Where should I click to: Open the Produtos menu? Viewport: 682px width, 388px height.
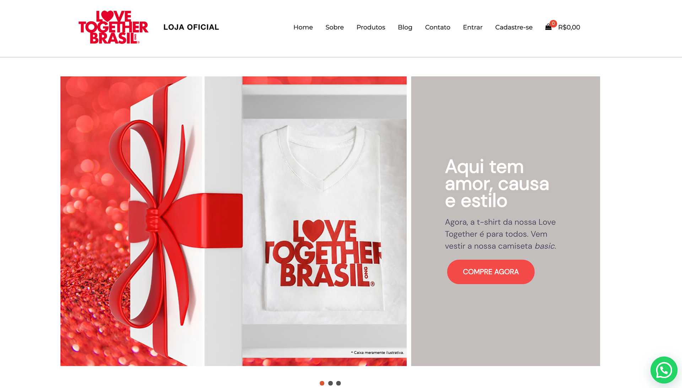click(371, 27)
